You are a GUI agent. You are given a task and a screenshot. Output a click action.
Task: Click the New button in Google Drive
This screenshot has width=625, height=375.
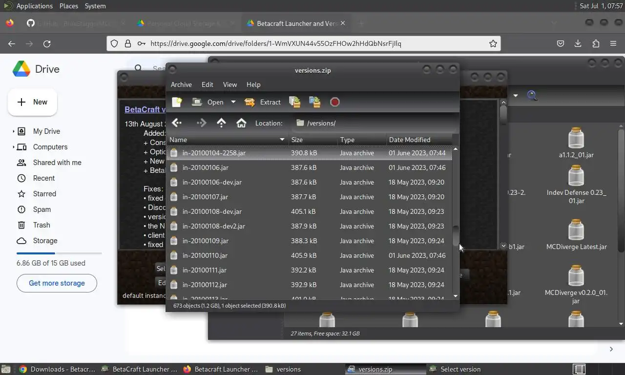(x=32, y=102)
